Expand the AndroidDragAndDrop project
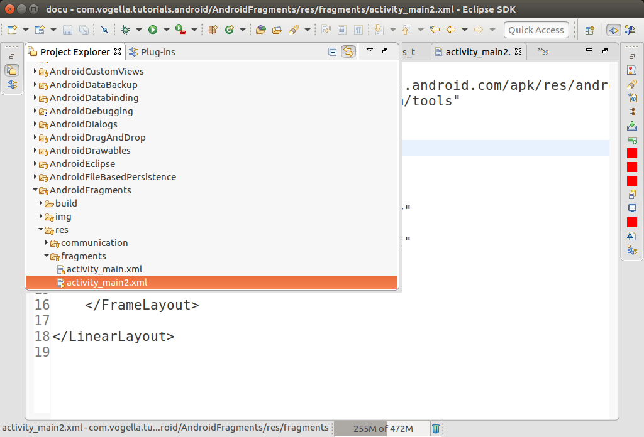Image resolution: width=644 pixels, height=437 pixels. (35, 137)
